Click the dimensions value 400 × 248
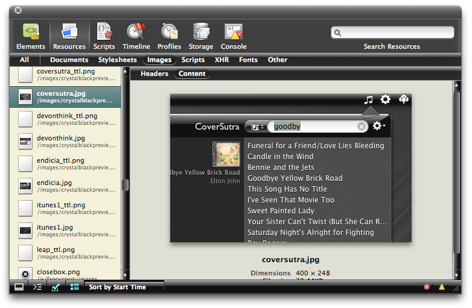This screenshot has width=472, height=308. pyautogui.click(x=313, y=273)
